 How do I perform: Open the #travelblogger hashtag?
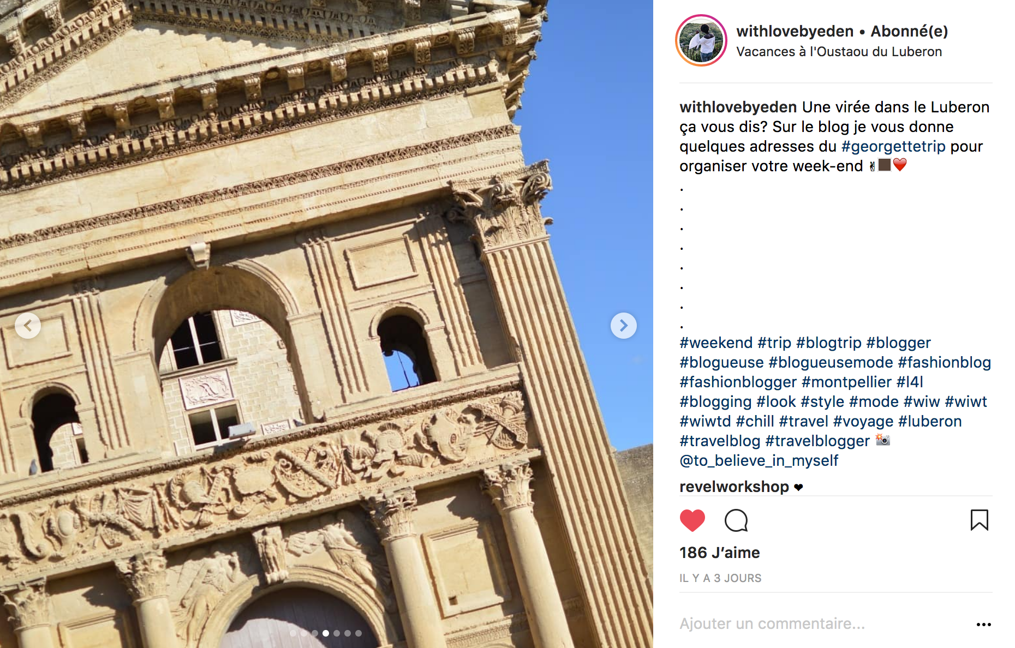coord(817,441)
